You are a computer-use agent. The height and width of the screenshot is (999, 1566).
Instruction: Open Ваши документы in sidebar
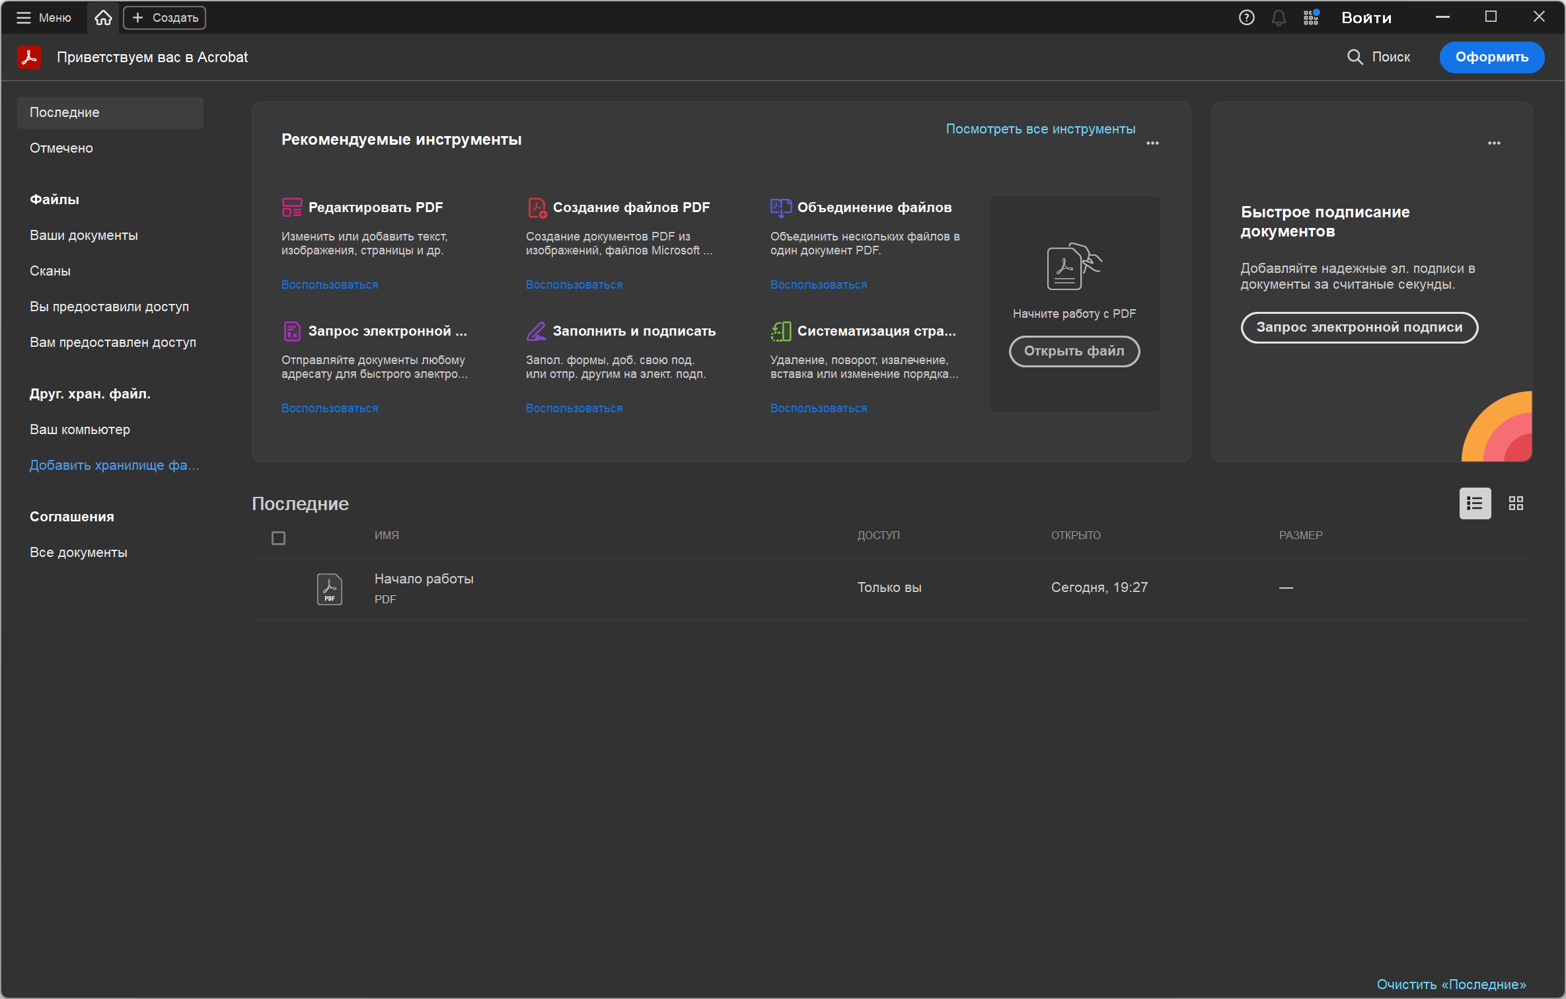[x=84, y=235]
